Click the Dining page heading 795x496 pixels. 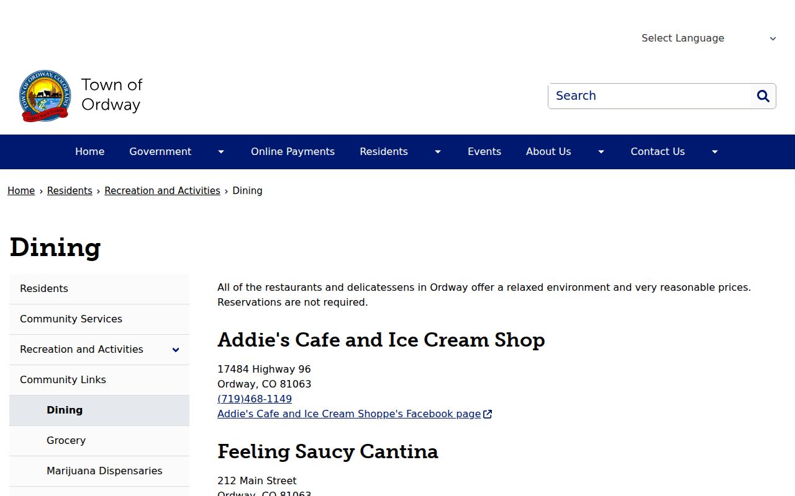55,247
